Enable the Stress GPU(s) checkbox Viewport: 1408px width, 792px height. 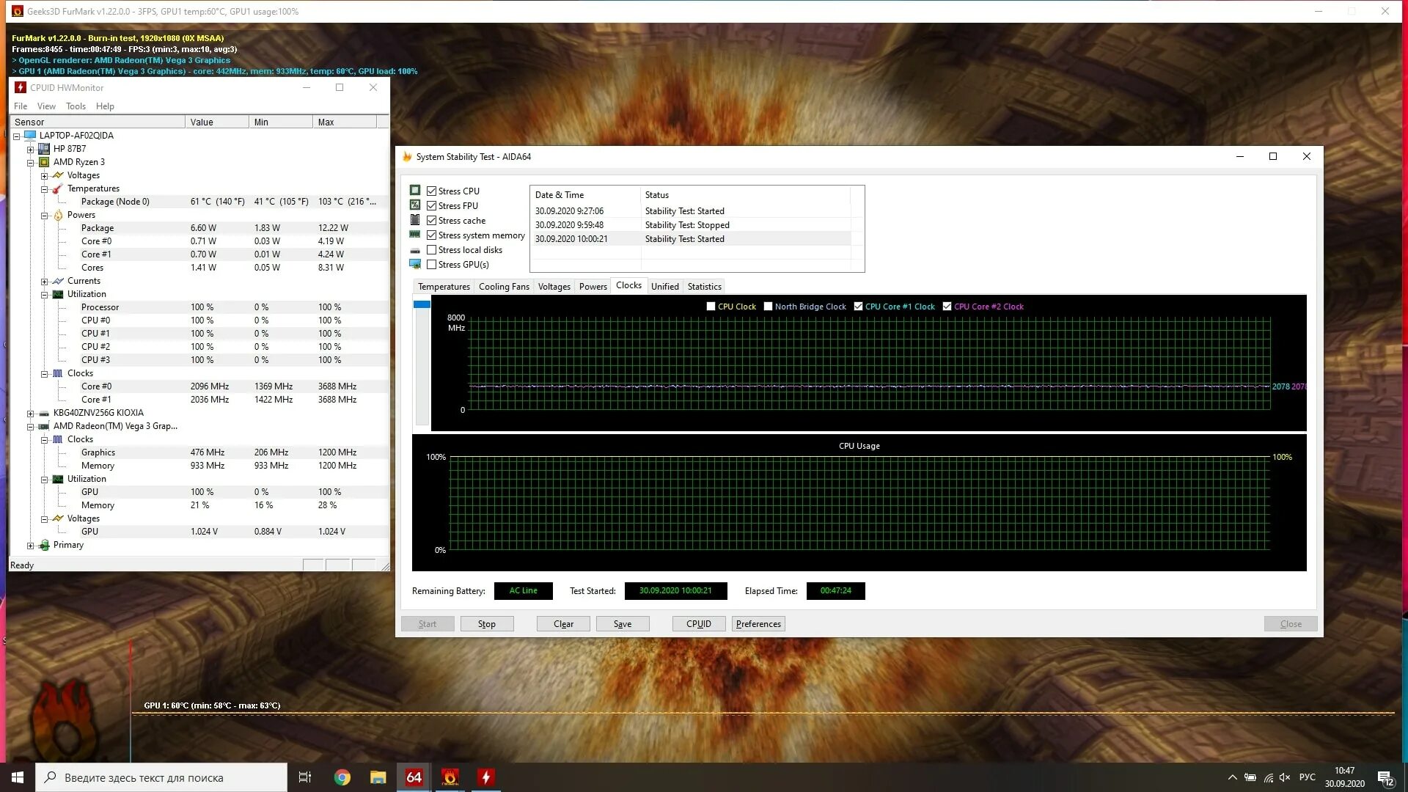(x=432, y=264)
